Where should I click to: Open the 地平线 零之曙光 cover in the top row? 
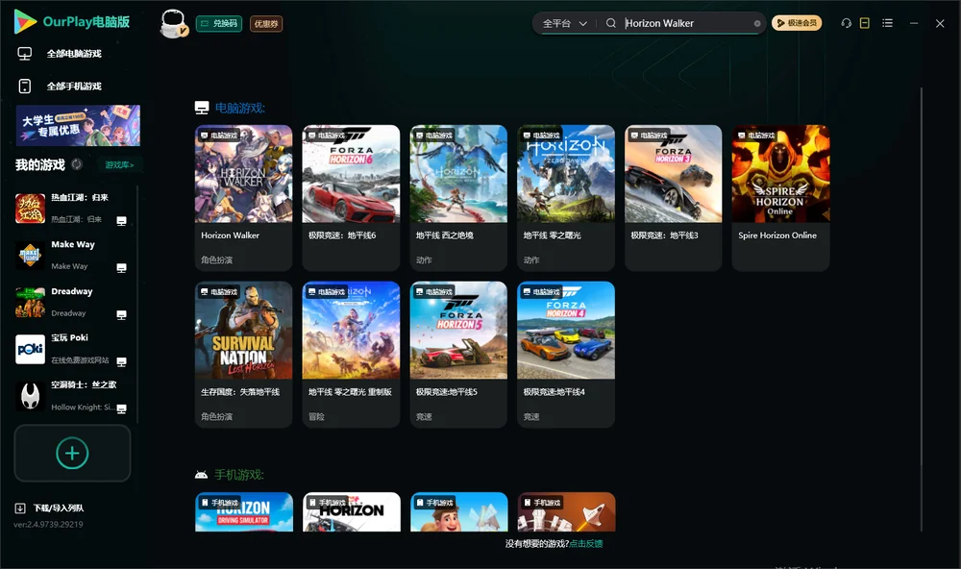point(566,174)
